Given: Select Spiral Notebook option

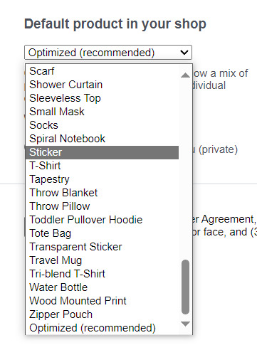Looking at the screenshot, I should point(102,139).
